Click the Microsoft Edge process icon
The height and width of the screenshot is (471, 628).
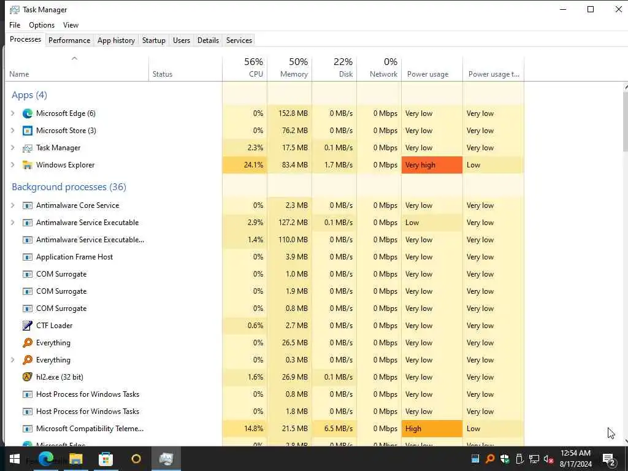(27, 113)
